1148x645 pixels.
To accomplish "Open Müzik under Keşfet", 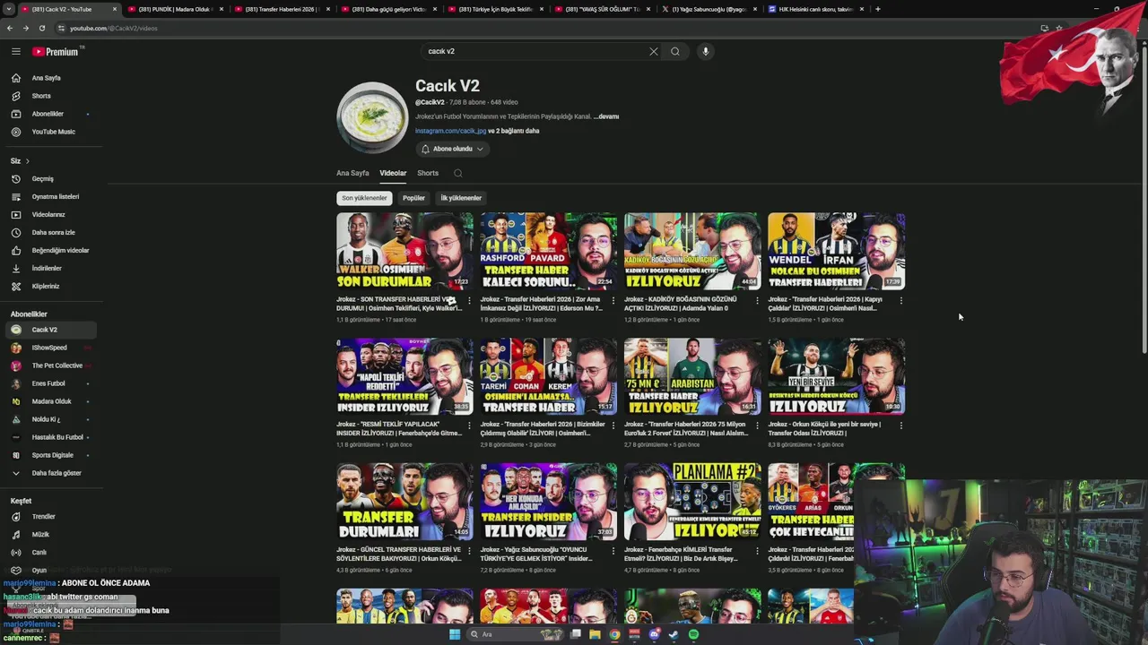I will click(40, 534).
